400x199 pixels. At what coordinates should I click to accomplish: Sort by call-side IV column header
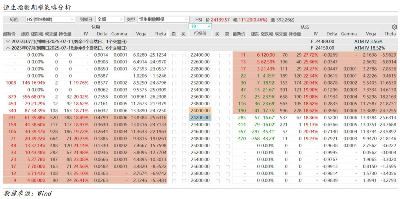tap(86, 34)
